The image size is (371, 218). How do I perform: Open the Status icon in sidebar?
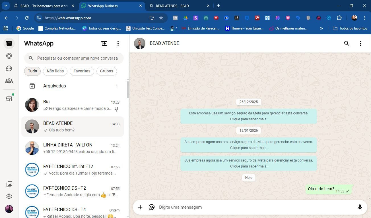tap(9, 56)
